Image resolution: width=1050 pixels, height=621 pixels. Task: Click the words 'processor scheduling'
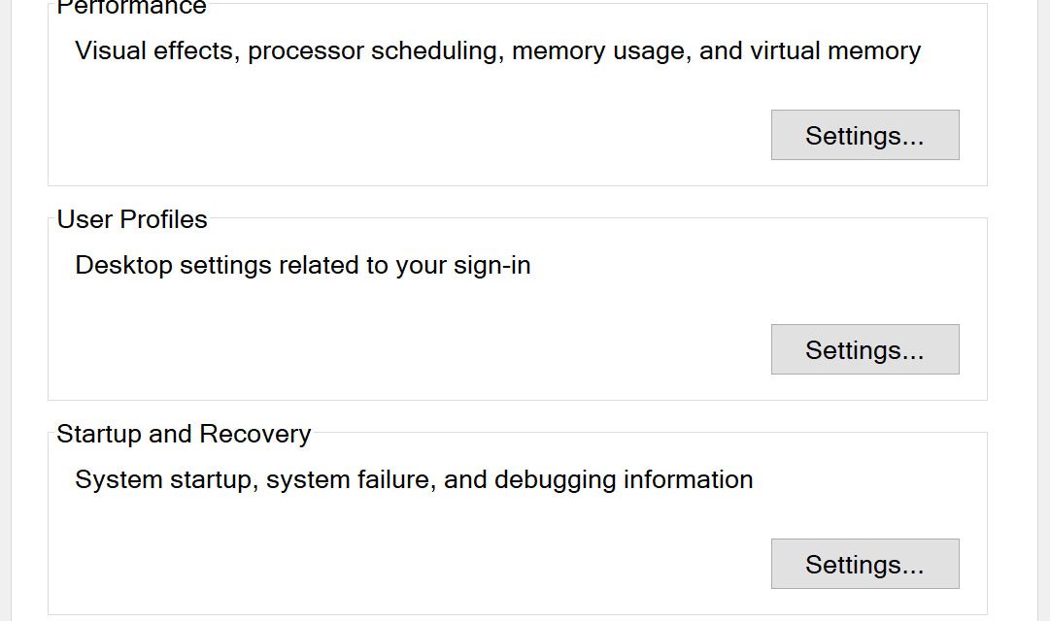point(375,50)
